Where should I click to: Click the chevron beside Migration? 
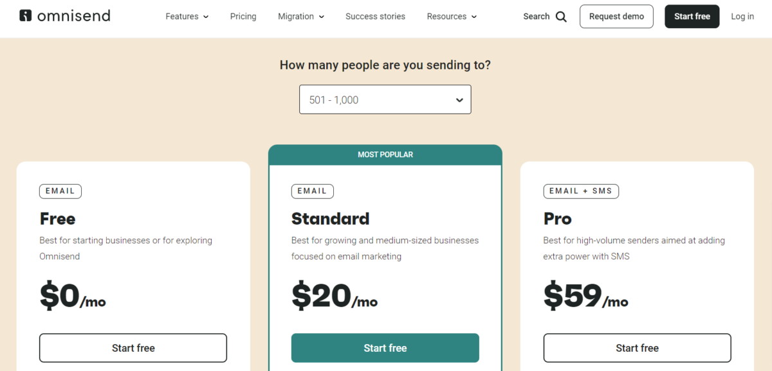coord(322,17)
